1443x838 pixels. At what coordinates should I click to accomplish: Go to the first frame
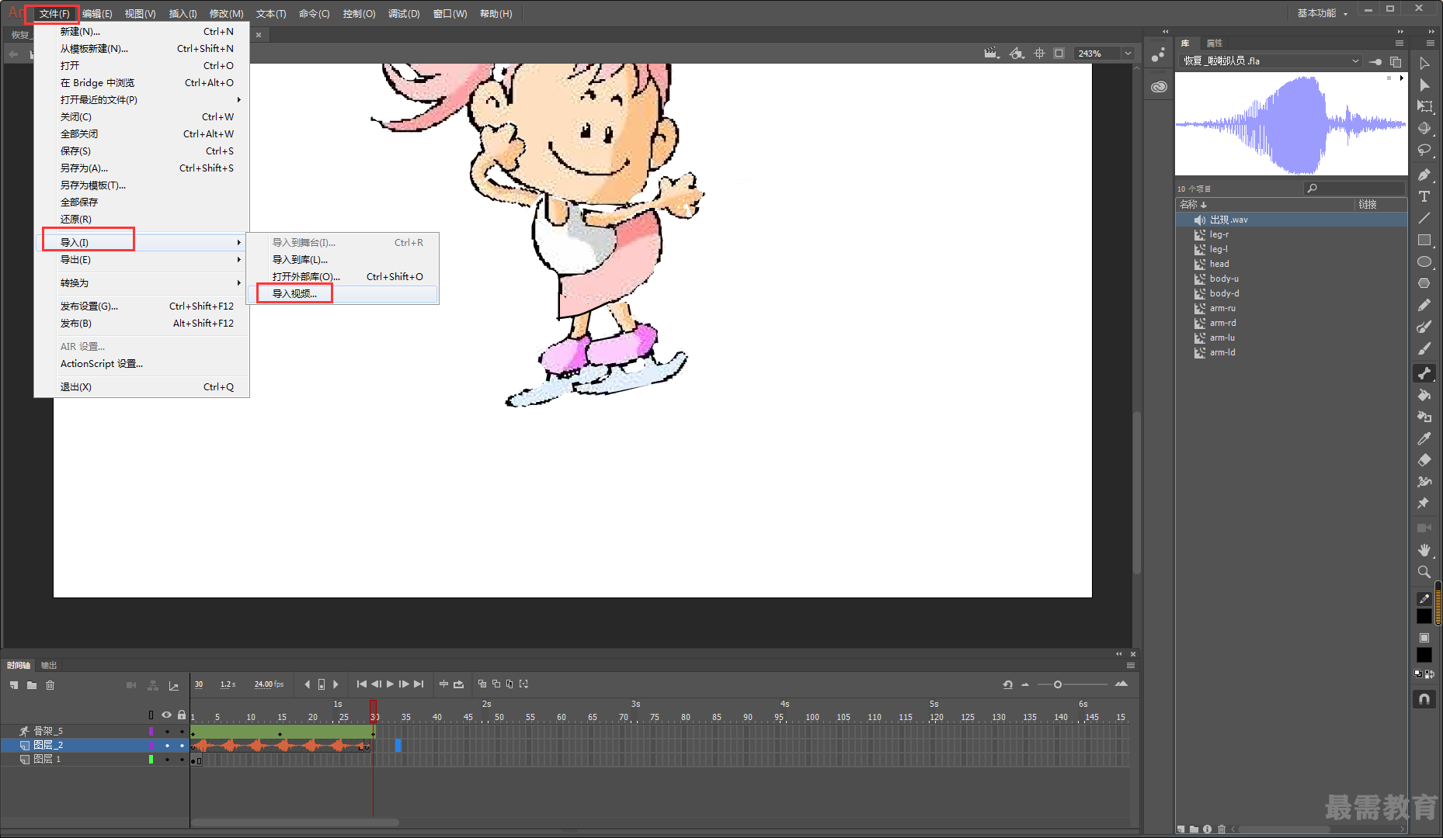[361, 684]
